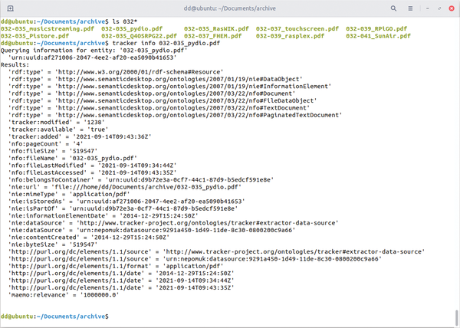Click file 032-035_pydio.pdf in listing
Screen dimensions: 460x328
coord(132,28)
